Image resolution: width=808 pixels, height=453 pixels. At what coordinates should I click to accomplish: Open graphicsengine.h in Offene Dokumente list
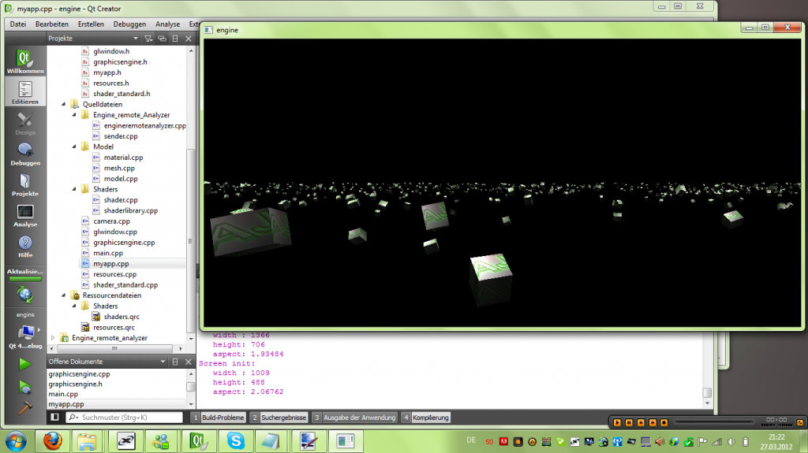(75, 384)
